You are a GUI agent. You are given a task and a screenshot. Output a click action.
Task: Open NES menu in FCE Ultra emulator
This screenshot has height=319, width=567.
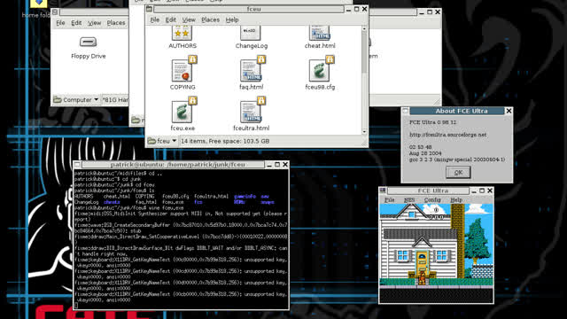coord(409,199)
